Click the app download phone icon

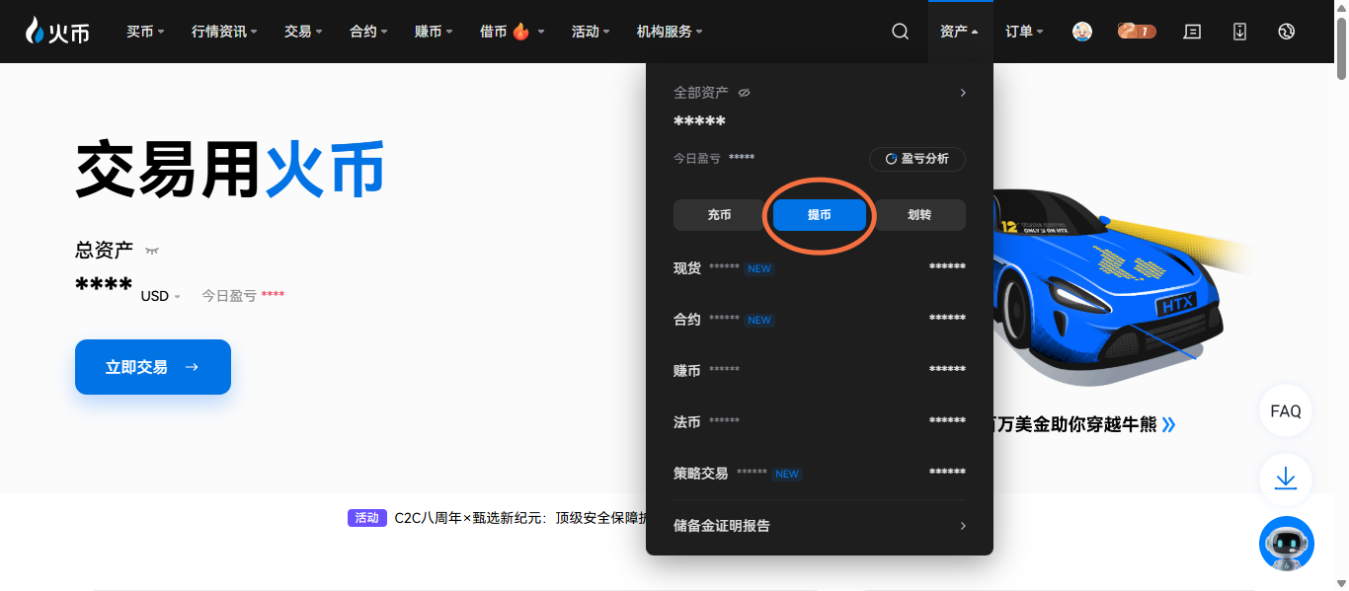(x=1239, y=32)
